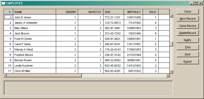Click the BIRTHDAY column header

coord(133,12)
